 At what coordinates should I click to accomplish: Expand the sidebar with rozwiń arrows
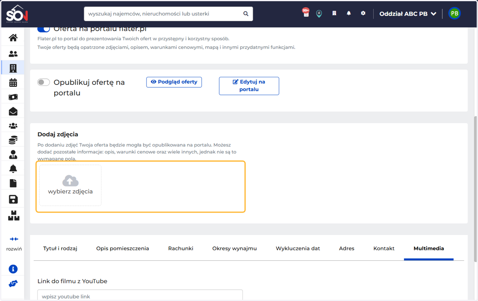click(14, 239)
